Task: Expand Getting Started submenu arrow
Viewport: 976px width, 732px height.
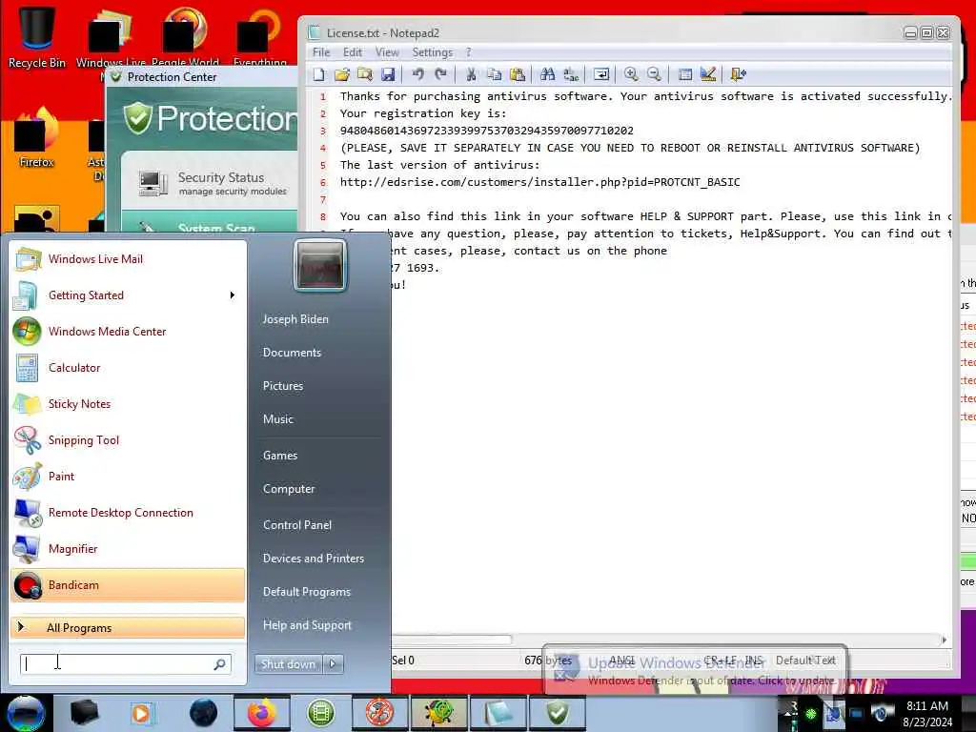Action: [233, 295]
